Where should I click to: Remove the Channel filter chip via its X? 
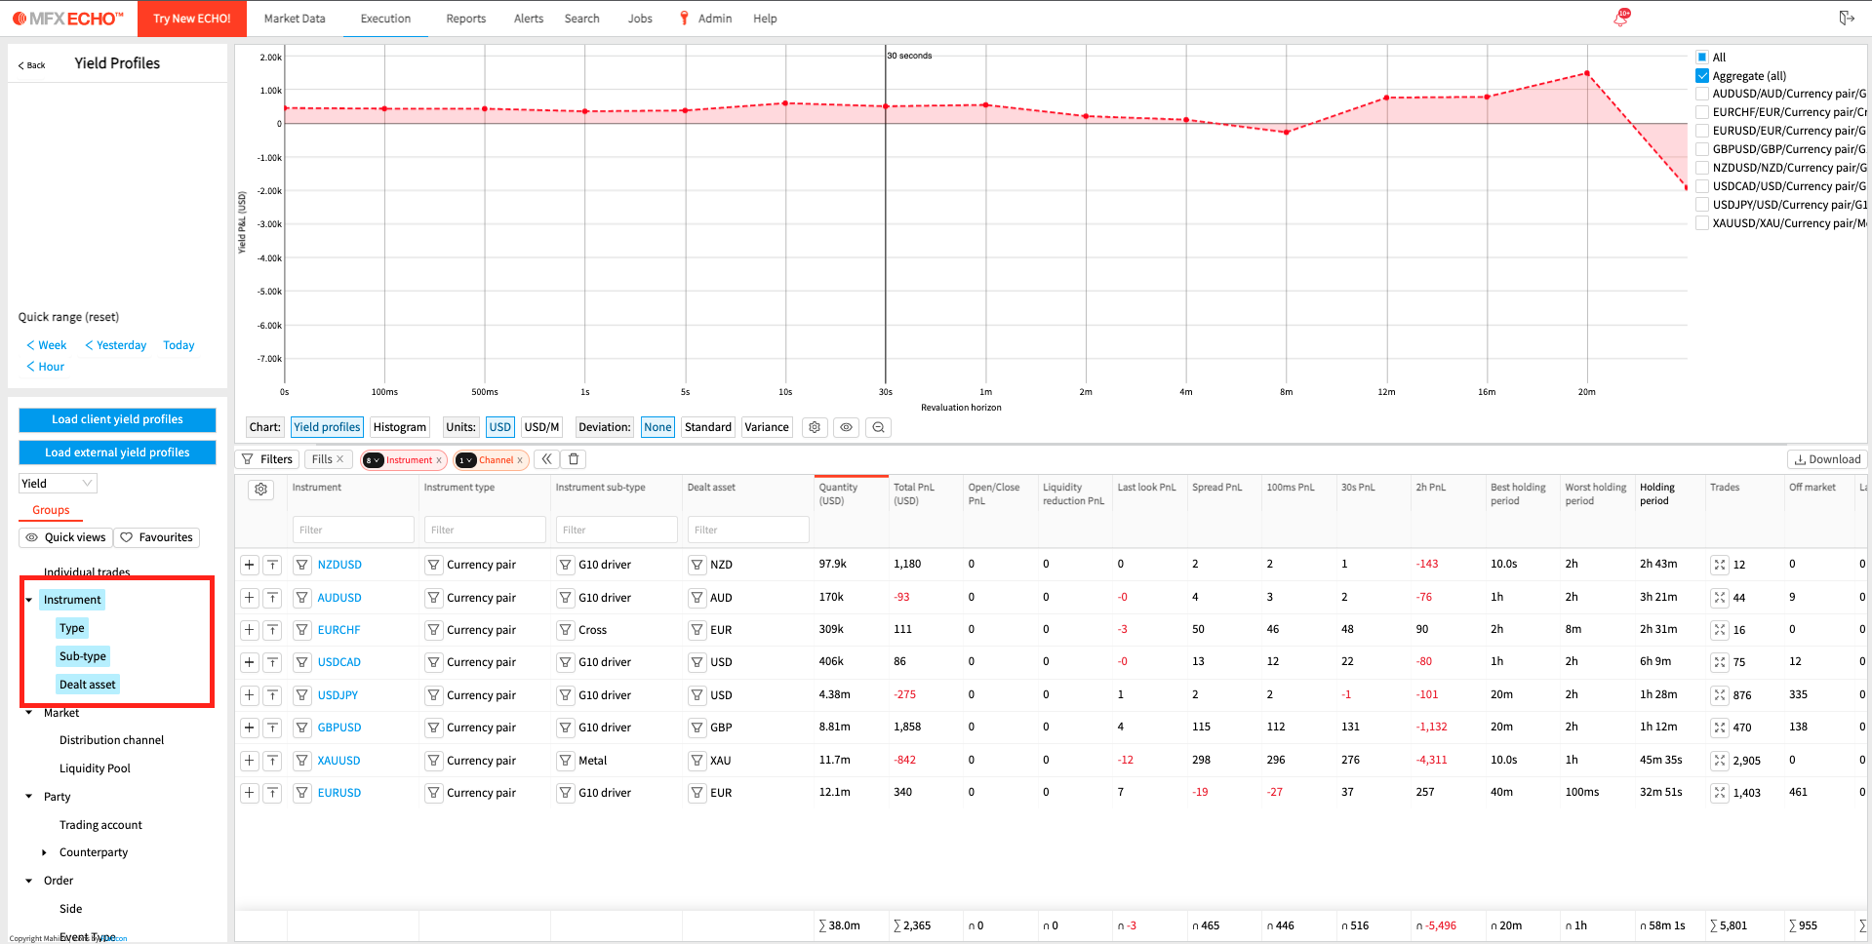coord(520,460)
